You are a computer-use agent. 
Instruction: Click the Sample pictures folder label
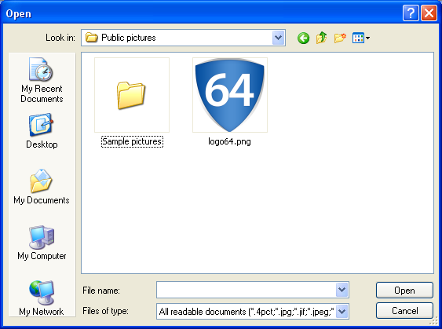pos(132,141)
